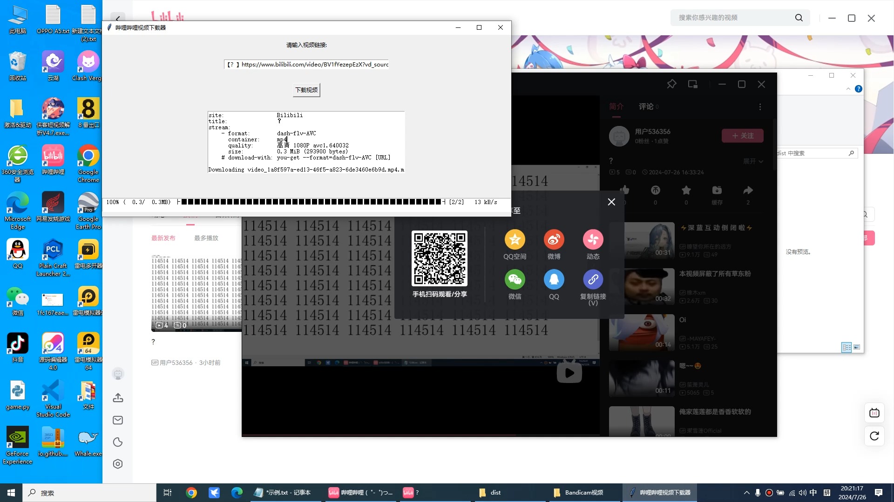Click the share arrow icon

748,190
